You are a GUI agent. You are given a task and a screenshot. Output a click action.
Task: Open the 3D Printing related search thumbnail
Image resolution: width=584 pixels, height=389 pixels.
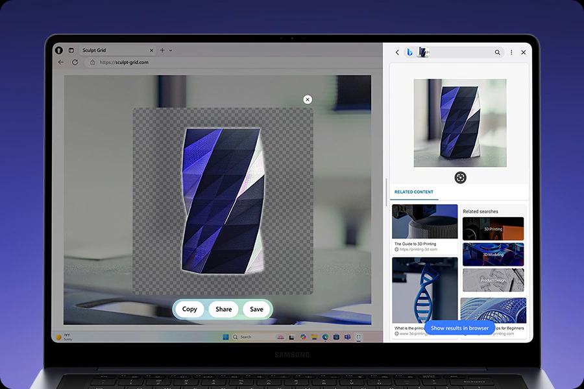tap(493, 229)
